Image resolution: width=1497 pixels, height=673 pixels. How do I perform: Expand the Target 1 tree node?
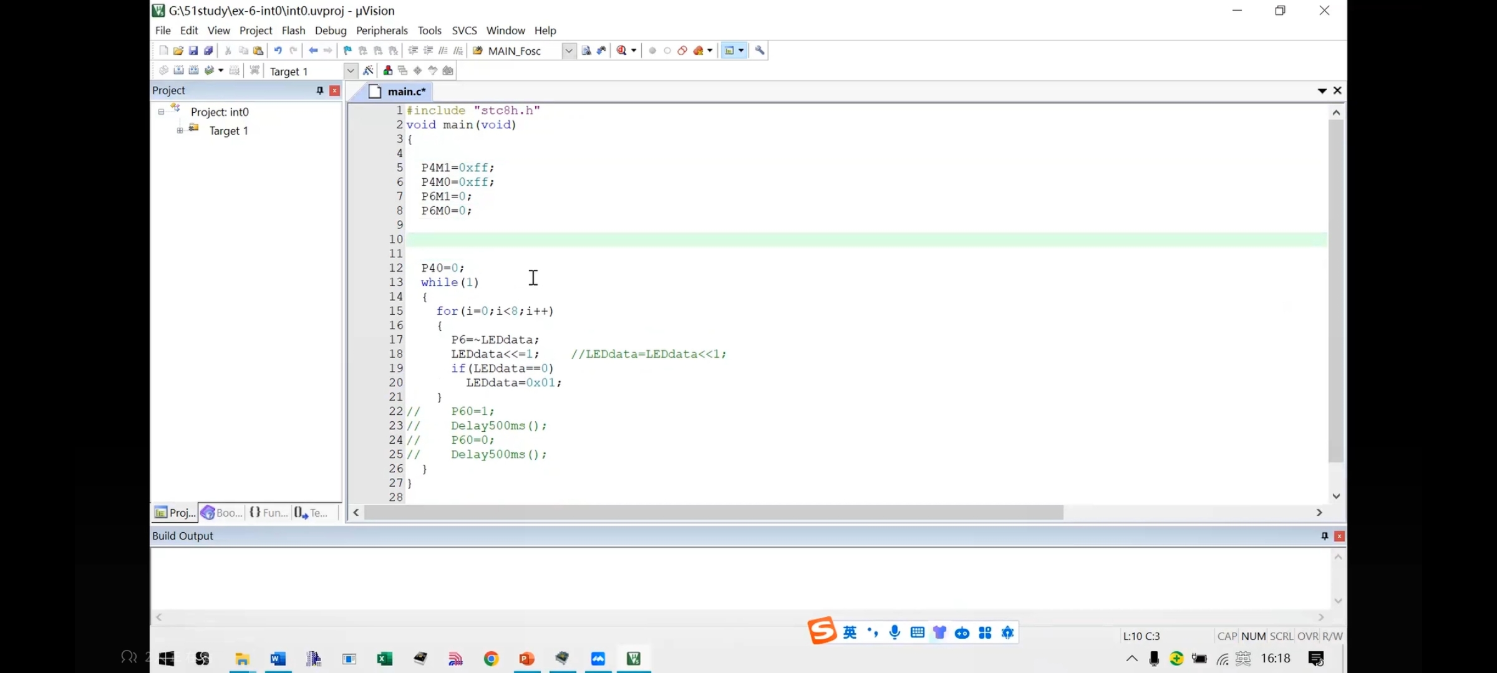(180, 131)
